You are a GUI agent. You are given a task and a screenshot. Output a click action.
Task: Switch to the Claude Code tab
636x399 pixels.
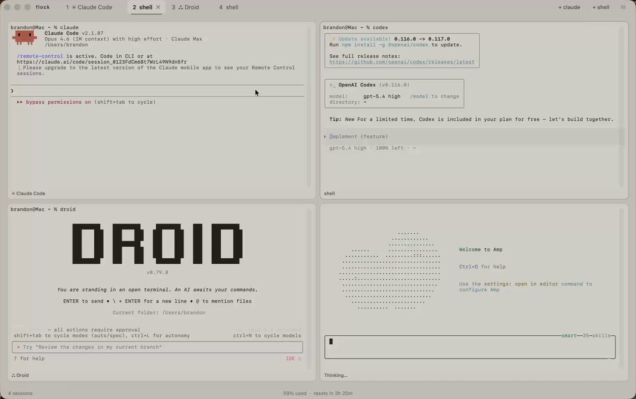[x=89, y=7]
